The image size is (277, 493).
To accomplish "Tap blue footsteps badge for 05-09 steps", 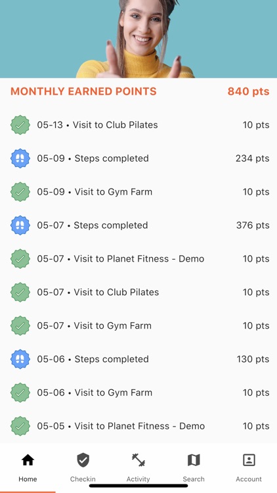I will (20, 158).
